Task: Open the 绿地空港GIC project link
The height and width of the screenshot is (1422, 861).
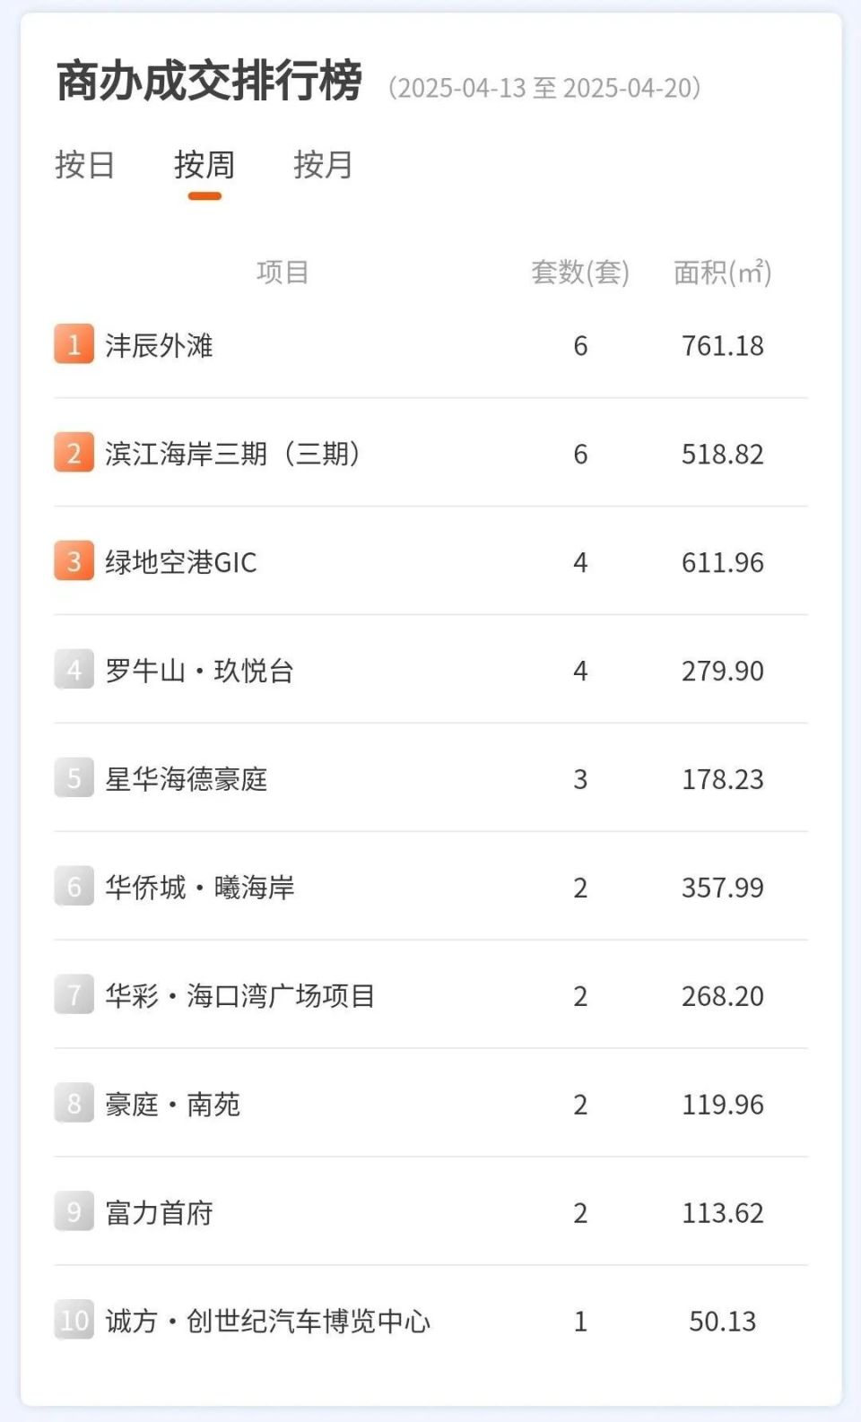Action: point(181,563)
